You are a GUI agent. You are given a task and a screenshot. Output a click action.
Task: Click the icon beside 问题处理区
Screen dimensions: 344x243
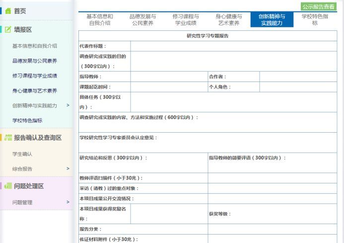click(7, 186)
